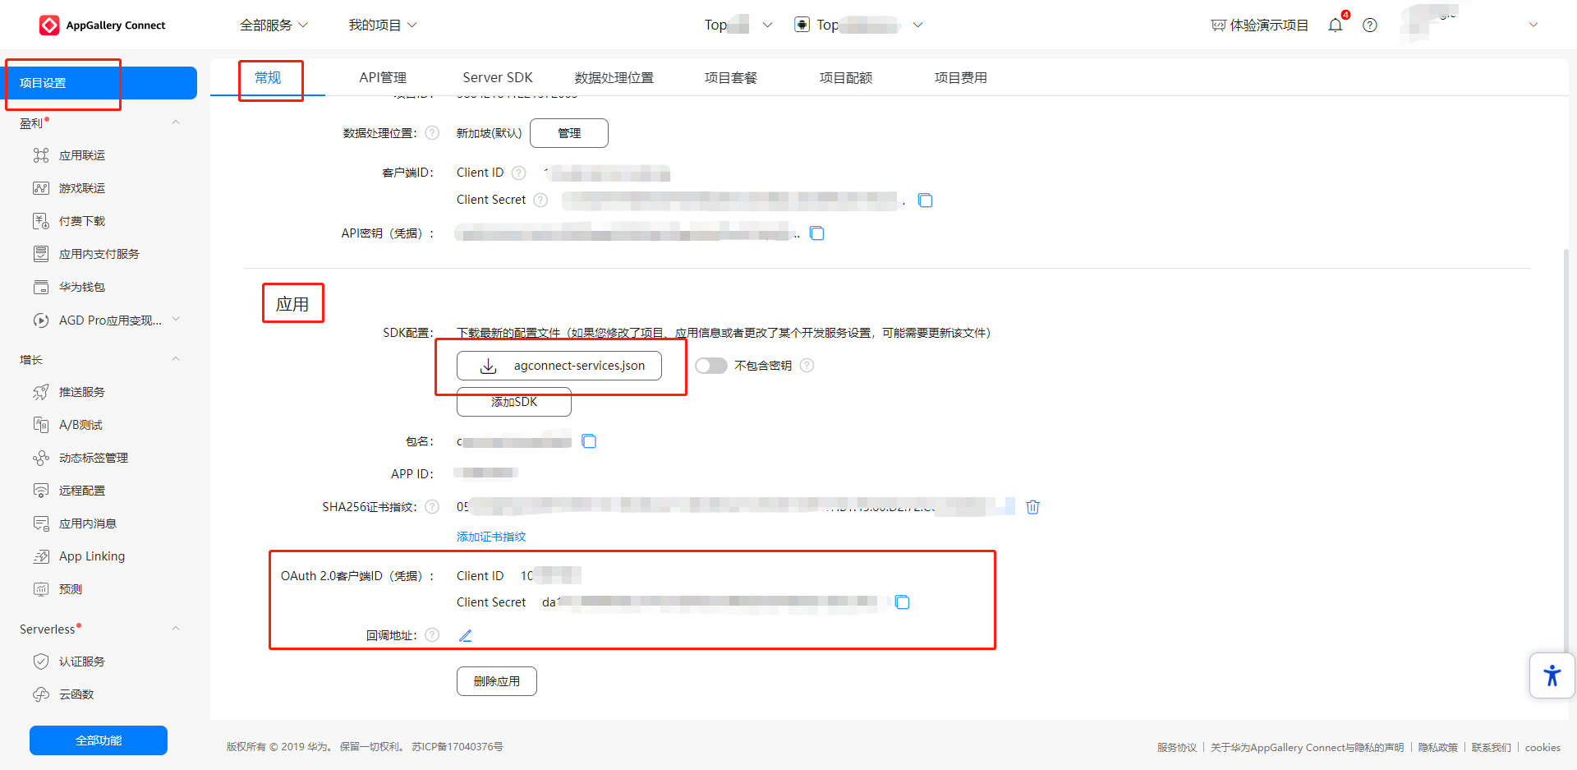Collapse the Serverless section
This screenshot has width=1577, height=770.
pos(176,629)
